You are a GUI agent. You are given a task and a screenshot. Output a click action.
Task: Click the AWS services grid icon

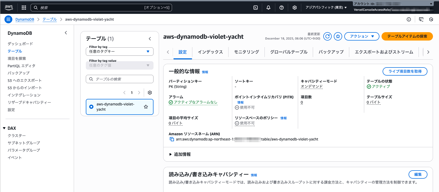tap(24, 8)
